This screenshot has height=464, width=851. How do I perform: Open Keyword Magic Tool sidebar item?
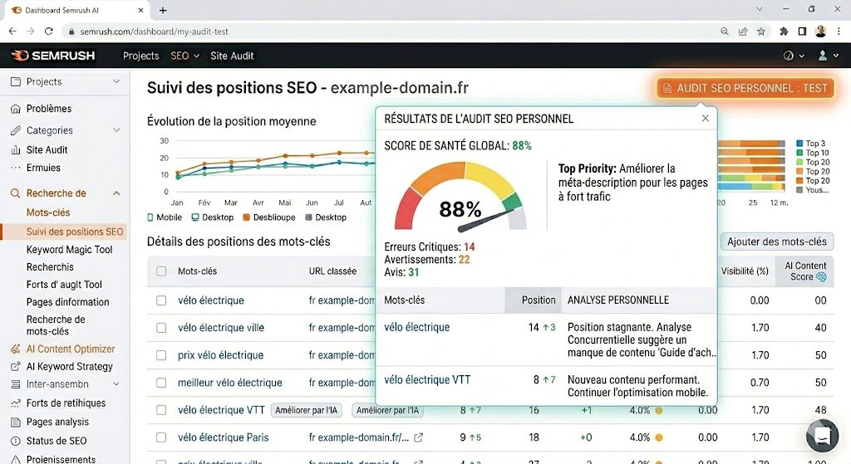(x=70, y=249)
